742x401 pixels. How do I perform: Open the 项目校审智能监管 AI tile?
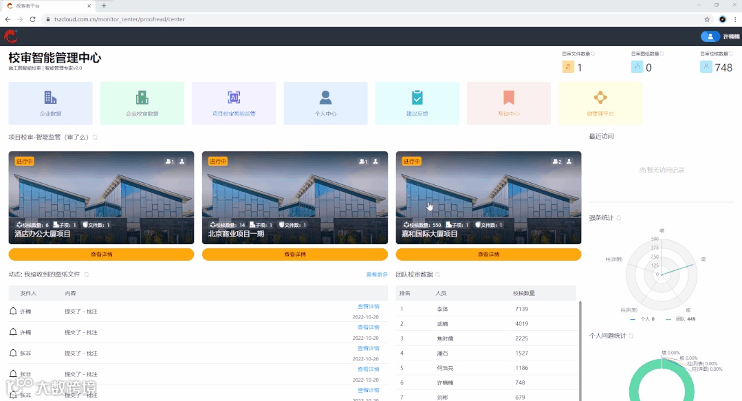click(x=234, y=103)
